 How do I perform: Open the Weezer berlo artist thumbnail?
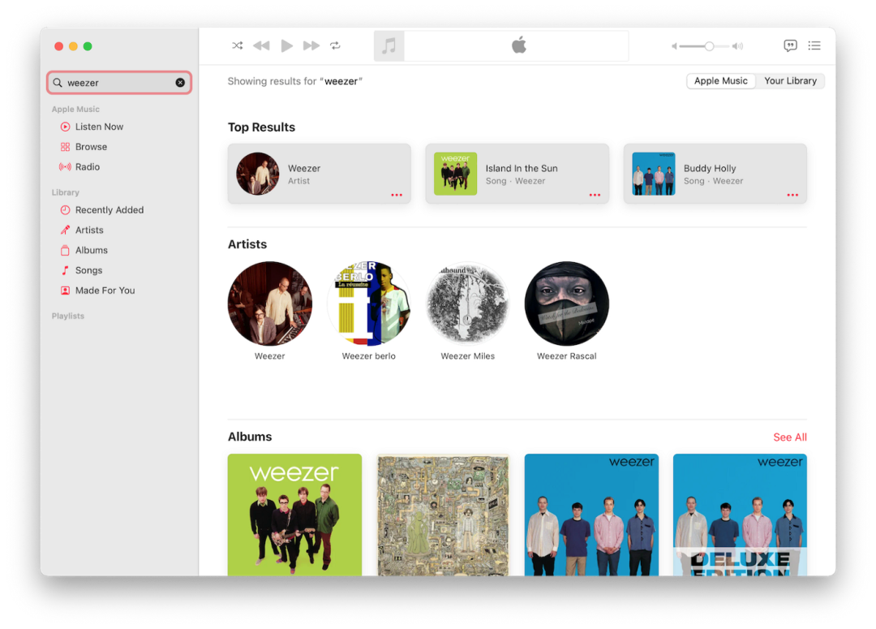tap(369, 304)
